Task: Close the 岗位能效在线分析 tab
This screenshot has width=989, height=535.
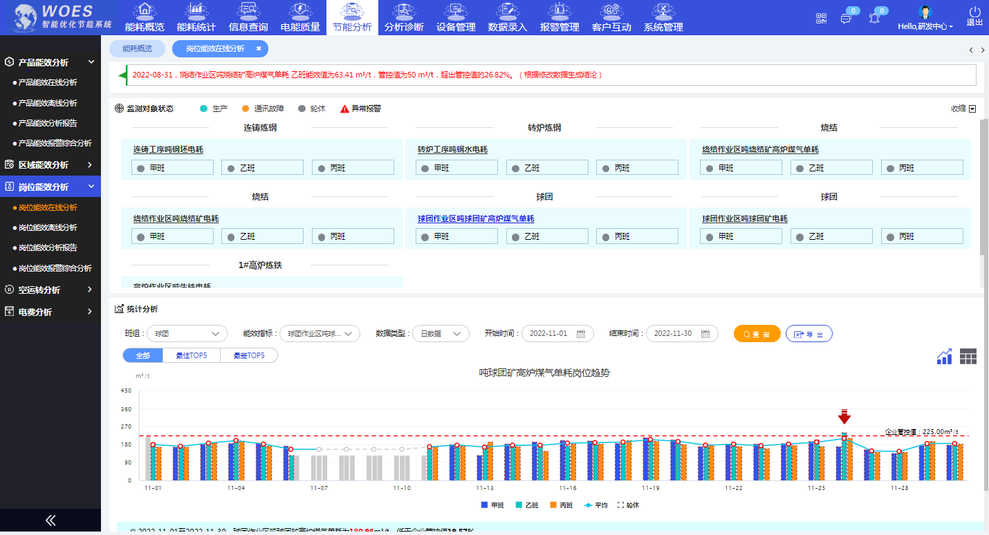Action: 259,49
